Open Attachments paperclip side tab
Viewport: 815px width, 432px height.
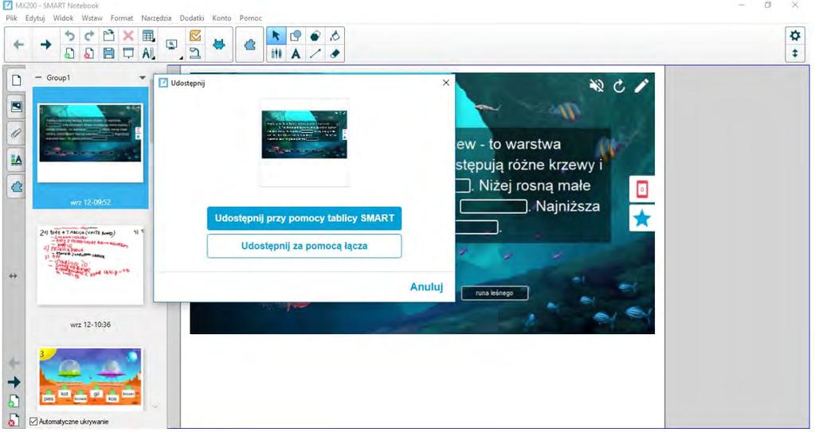tap(17, 134)
